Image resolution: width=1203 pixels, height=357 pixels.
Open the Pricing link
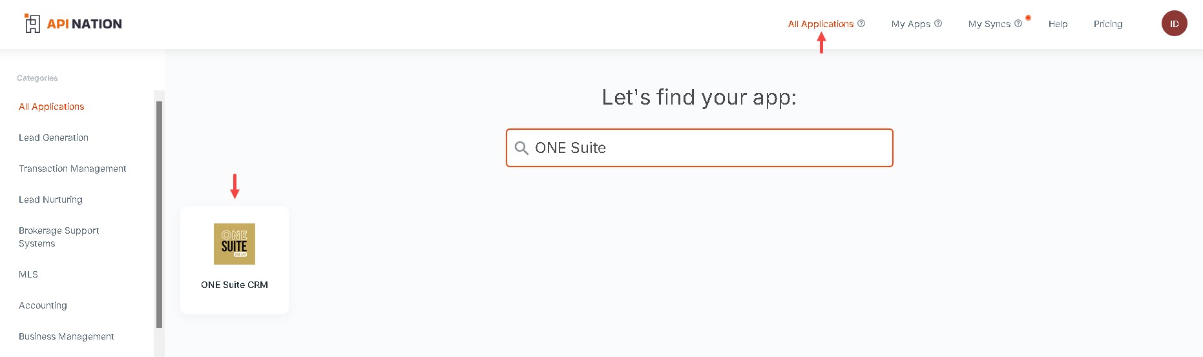[1108, 24]
